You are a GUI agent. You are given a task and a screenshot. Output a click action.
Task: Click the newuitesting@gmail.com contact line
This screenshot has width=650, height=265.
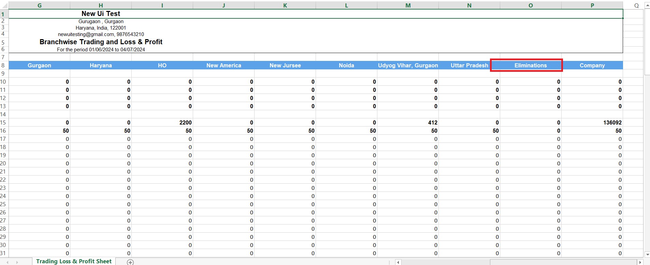point(101,34)
